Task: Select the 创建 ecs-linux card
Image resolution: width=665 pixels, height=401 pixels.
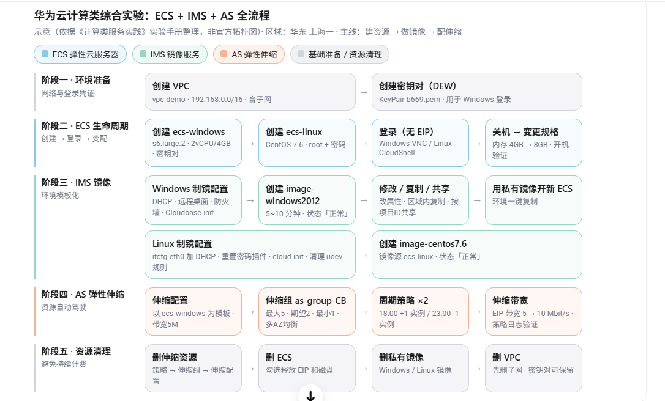Action: click(307, 142)
